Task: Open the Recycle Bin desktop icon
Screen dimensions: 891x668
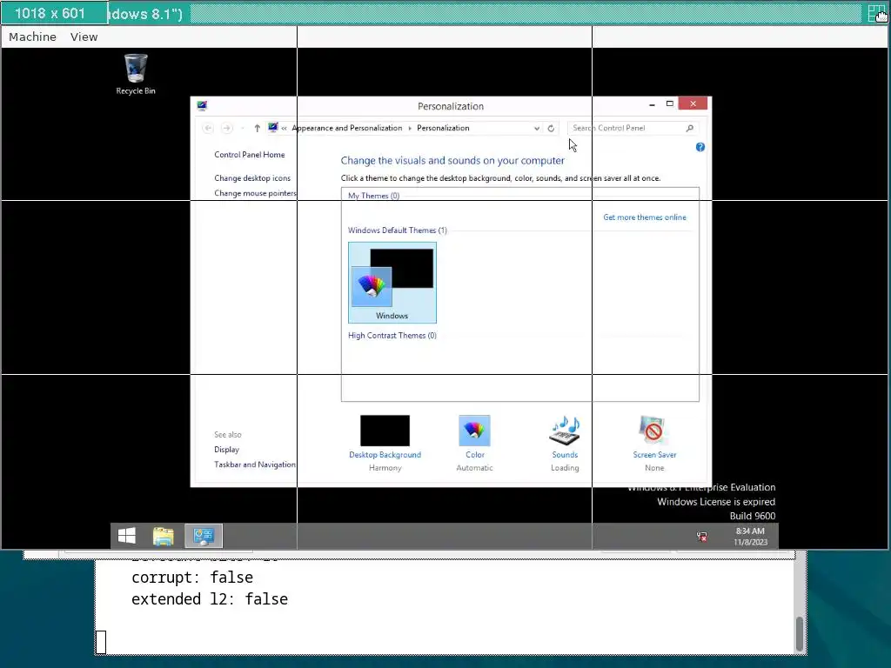Action: (x=135, y=74)
